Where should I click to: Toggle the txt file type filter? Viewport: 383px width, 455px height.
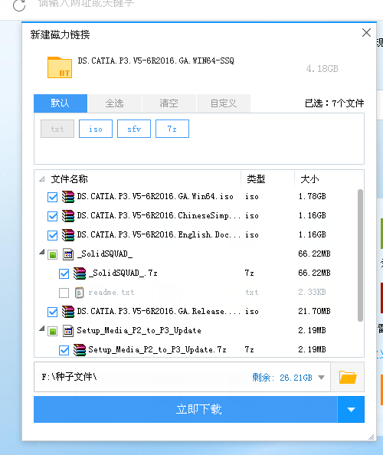pos(57,129)
